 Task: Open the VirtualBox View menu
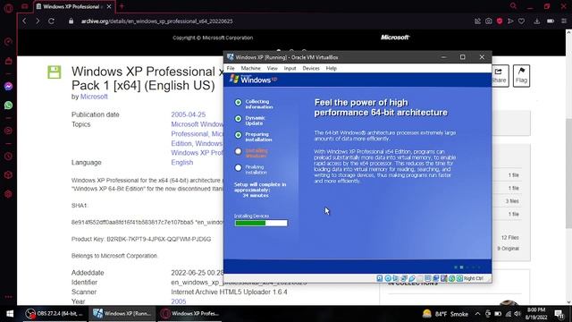pos(272,68)
